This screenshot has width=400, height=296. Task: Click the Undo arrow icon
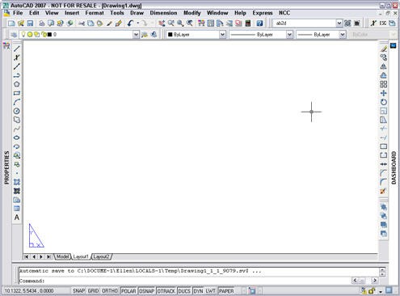tap(131, 23)
